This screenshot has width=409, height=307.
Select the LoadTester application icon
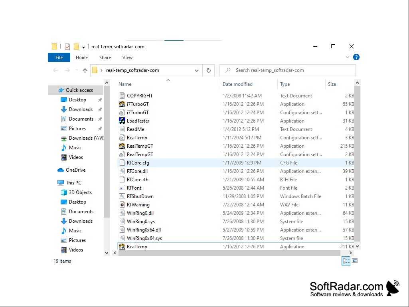pyautogui.click(x=122, y=121)
